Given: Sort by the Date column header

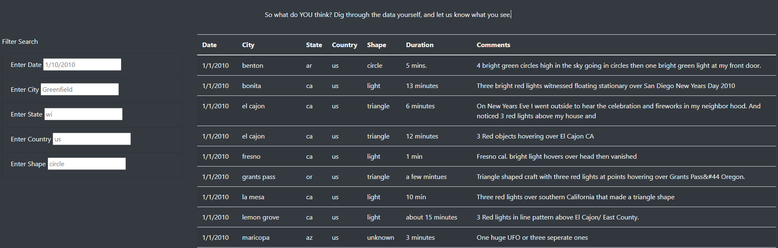Looking at the screenshot, I should tap(208, 45).
